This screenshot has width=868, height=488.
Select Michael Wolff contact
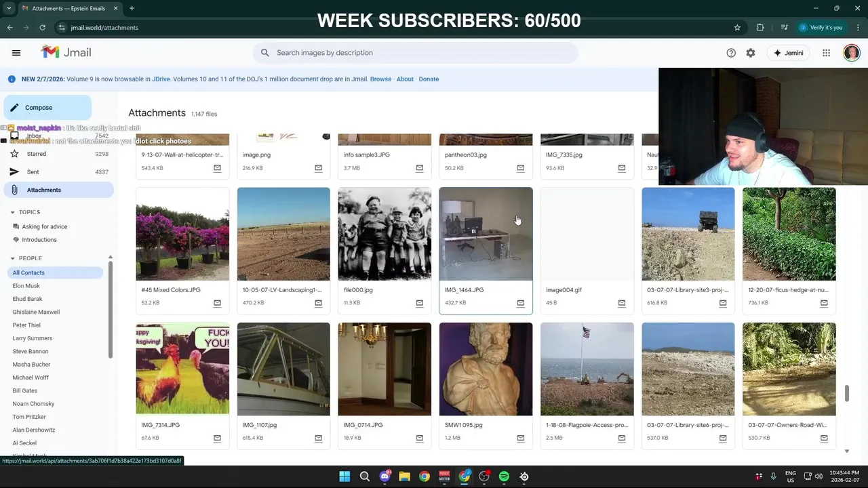pos(31,378)
